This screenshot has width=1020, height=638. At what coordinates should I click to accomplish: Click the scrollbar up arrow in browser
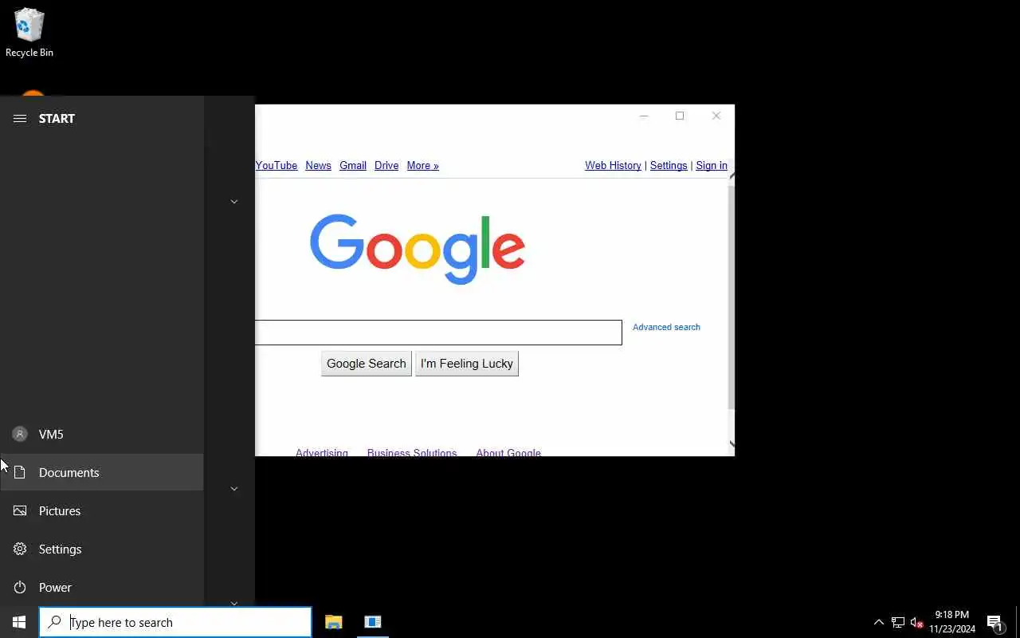click(732, 175)
